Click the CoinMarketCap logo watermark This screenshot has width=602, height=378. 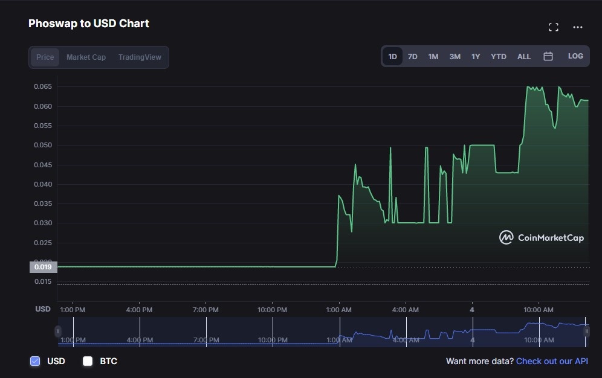(541, 237)
